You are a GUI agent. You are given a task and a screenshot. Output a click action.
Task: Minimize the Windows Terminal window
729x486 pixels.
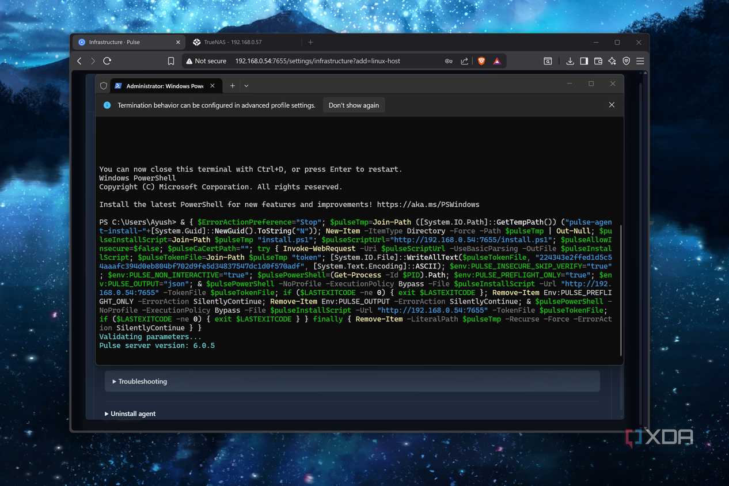pos(569,84)
